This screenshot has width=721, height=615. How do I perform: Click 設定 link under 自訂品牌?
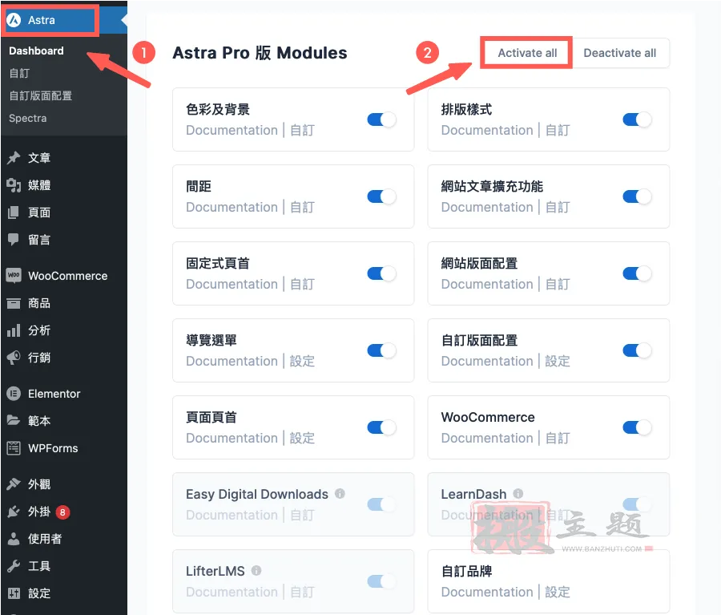coord(558,592)
